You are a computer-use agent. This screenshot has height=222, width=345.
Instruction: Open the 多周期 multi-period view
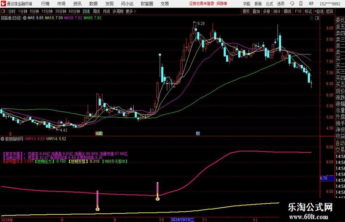(118, 11)
